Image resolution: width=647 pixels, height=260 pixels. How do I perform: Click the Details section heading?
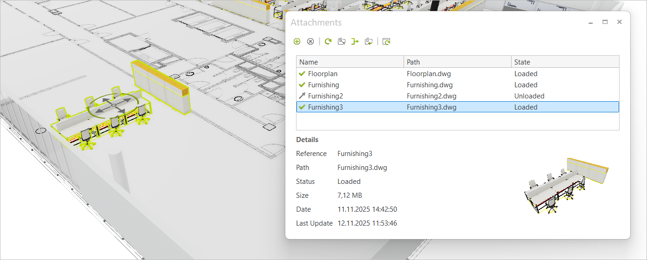[307, 139]
